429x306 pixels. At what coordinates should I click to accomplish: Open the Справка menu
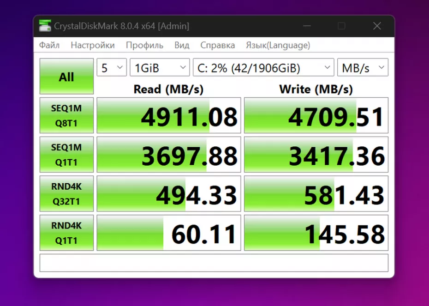point(218,45)
